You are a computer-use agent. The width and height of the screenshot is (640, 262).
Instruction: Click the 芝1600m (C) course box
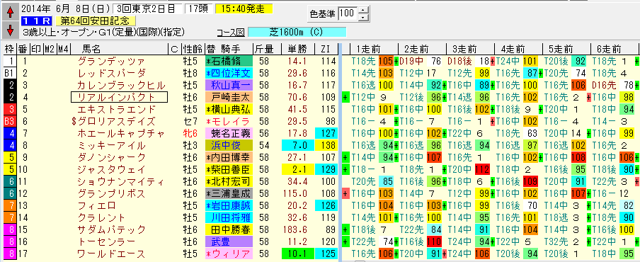tap(297, 33)
